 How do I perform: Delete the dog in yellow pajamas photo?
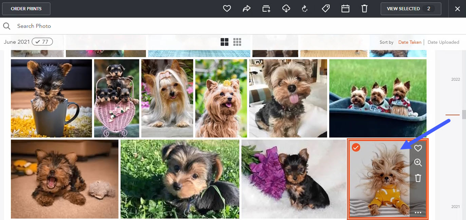point(418,178)
